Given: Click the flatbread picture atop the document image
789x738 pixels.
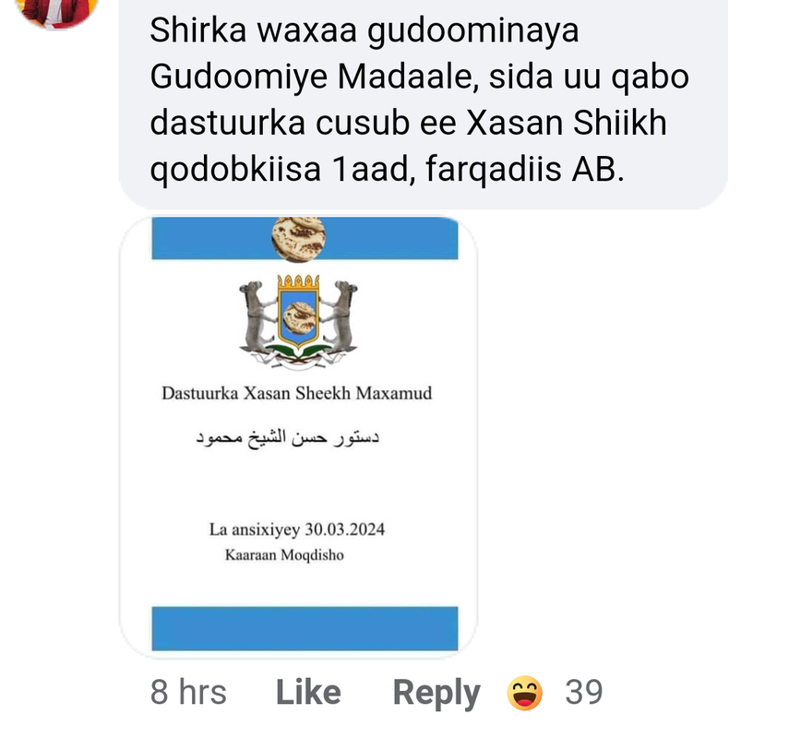Looking at the screenshot, I should [298, 239].
